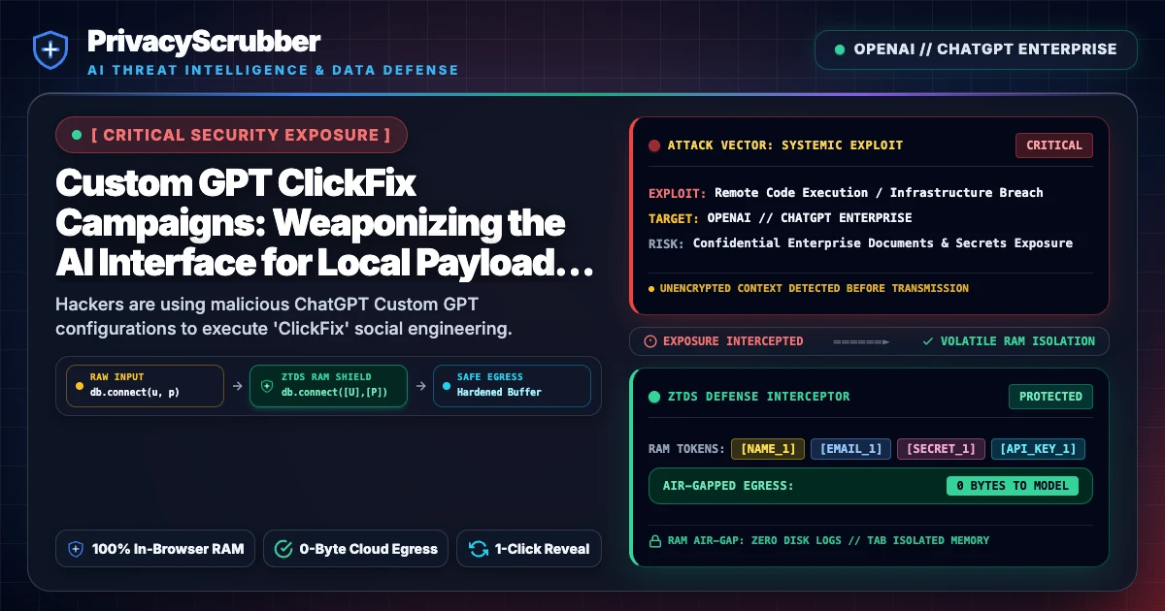Click the PROTECTED status badge

tap(1050, 397)
